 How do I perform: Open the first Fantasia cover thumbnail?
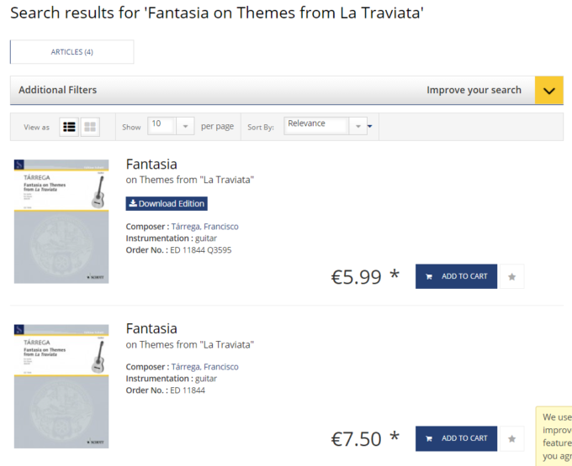click(x=61, y=221)
